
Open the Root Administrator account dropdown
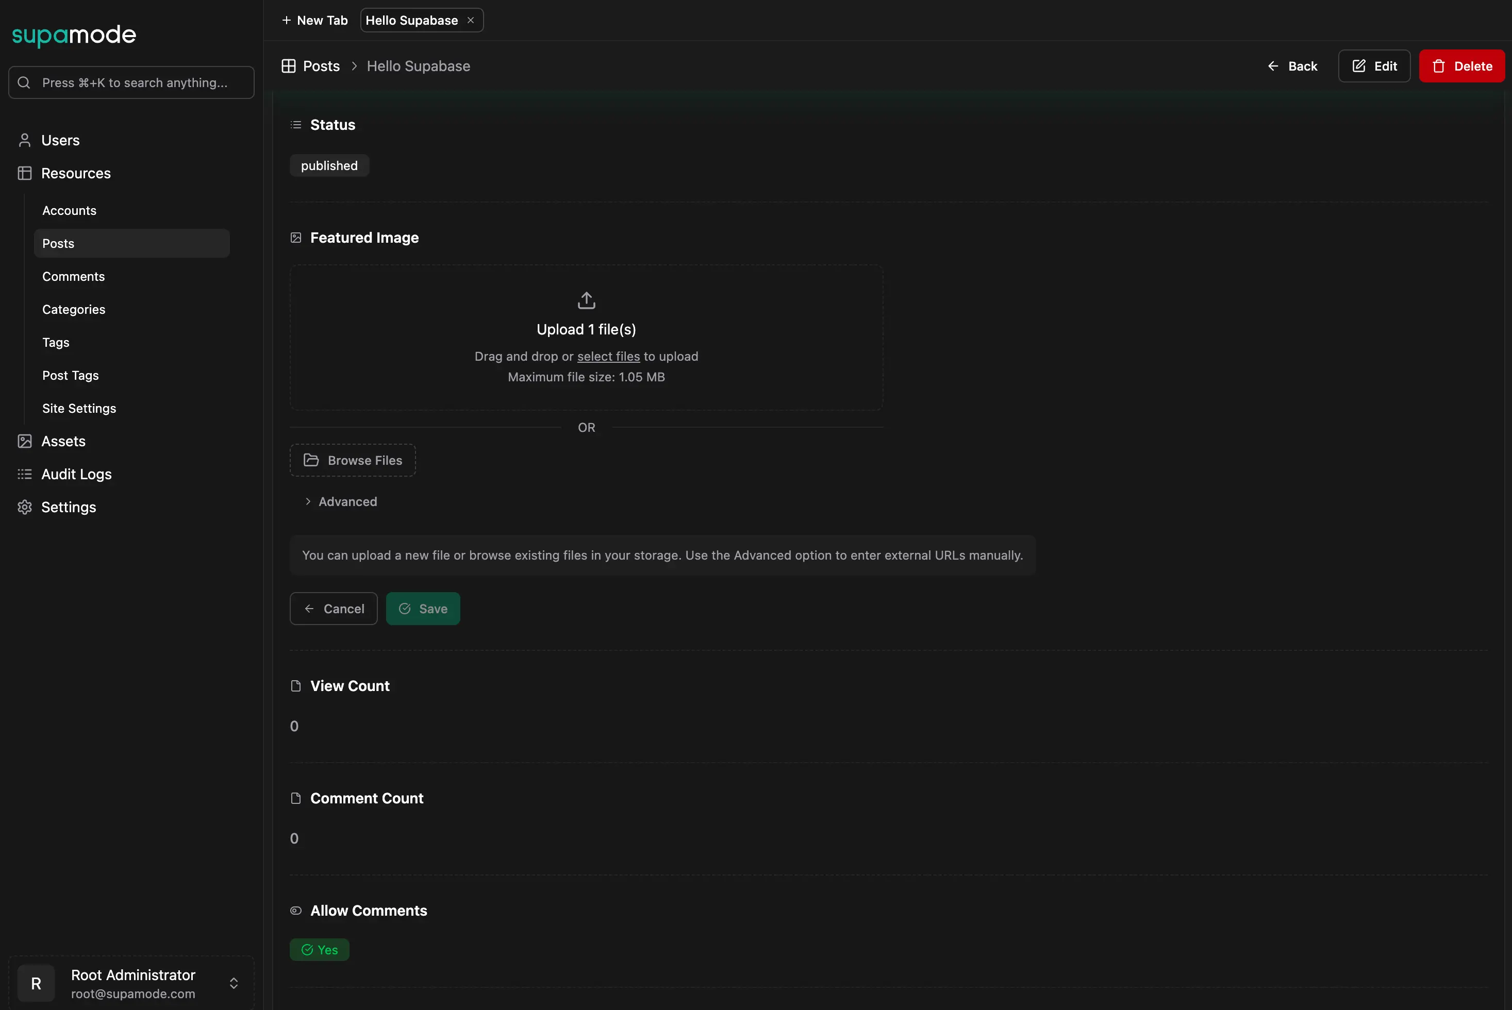(x=234, y=983)
